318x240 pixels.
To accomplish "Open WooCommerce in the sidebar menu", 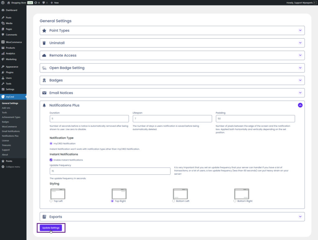I will [x=14, y=42].
